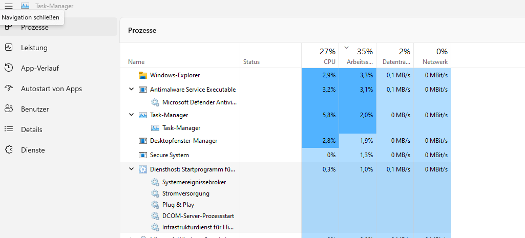Select the Stromversorgung service entry
The width and height of the screenshot is (525, 238).
point(286,193)
